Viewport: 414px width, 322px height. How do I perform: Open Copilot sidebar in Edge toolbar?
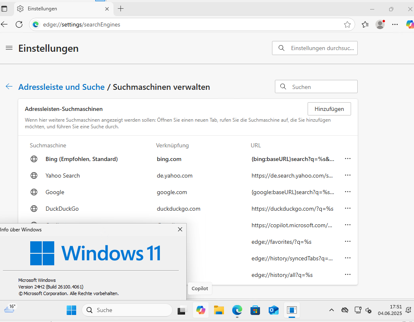(x=410, y=24)
